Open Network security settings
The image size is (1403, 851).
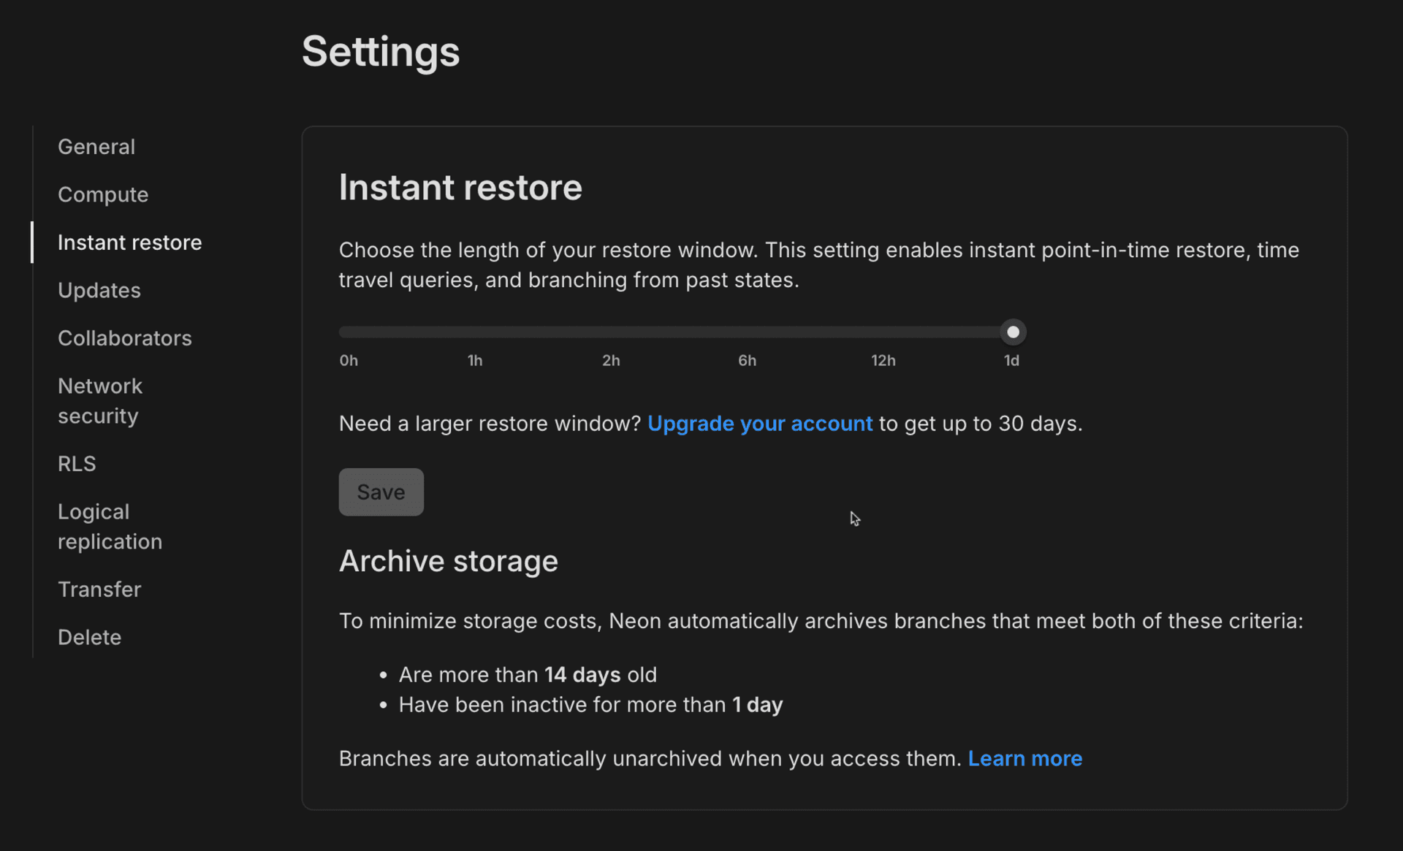[x=100, y=400]
